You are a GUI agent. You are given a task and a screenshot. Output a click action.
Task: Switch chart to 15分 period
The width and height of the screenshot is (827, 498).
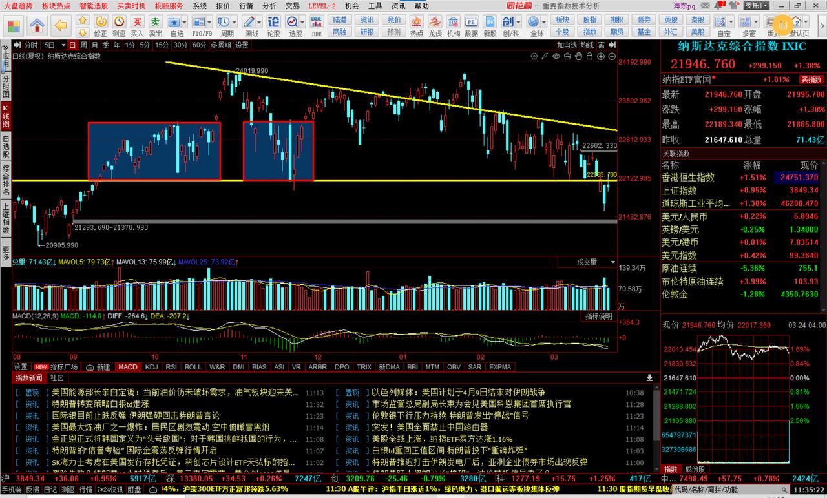pos(162,45)
